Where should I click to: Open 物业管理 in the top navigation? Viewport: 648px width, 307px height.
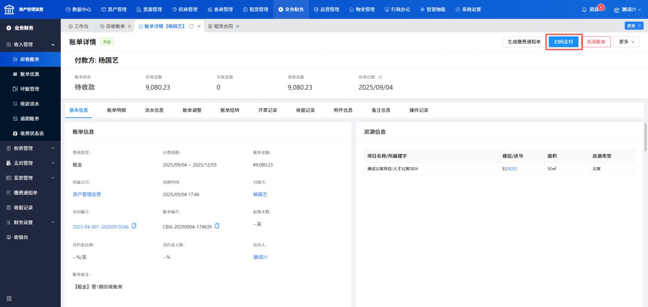pos(362,9)
